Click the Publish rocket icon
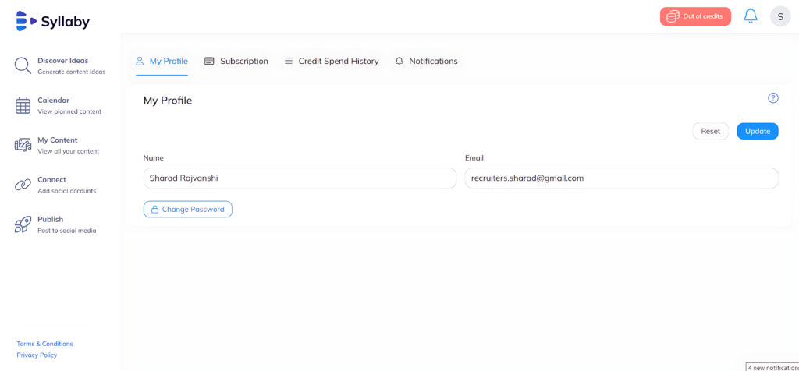Image resolution: width=799 pixels, height=371 pixels. [x=23, y=224]
